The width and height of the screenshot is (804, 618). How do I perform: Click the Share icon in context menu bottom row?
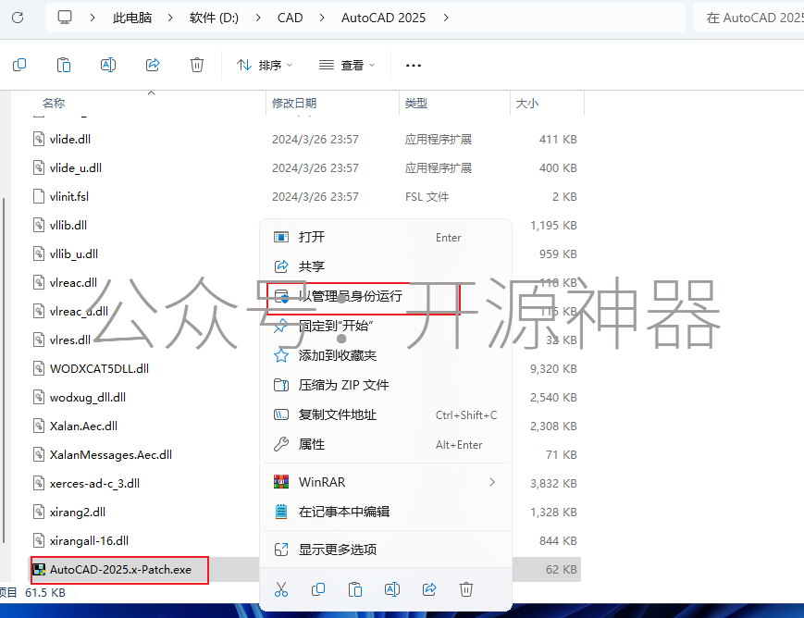tap(429, 589)
